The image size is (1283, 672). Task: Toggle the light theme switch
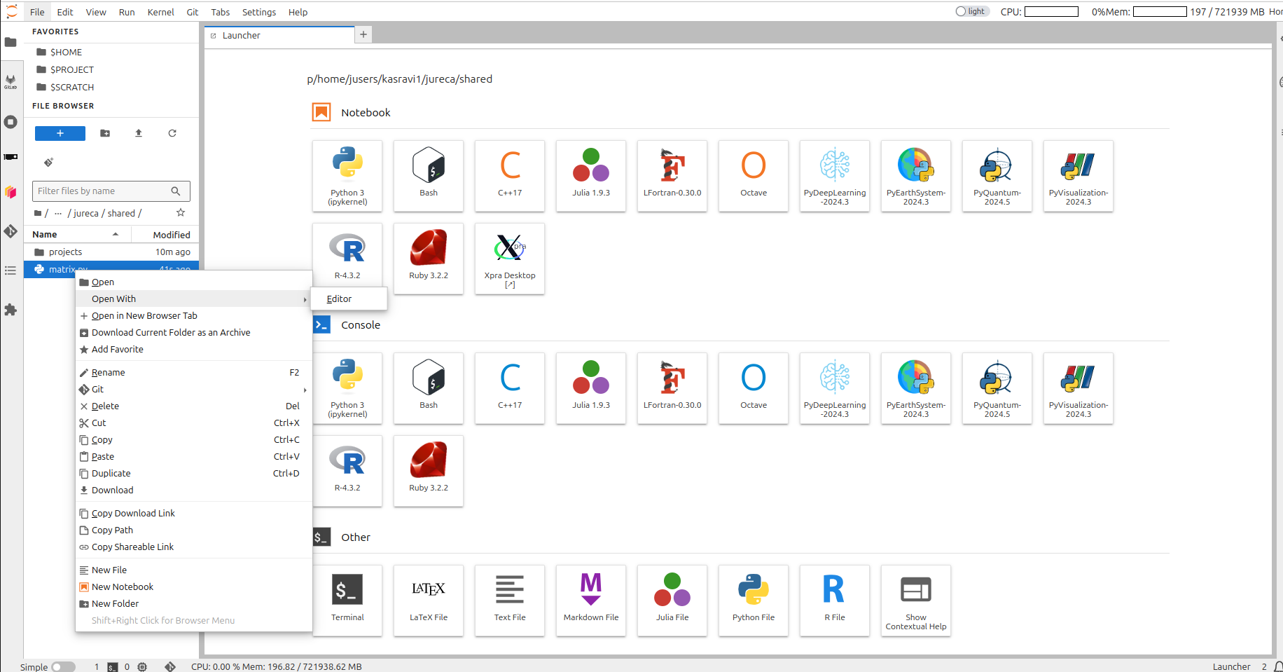pyautogui.click(x=971, y=11)
